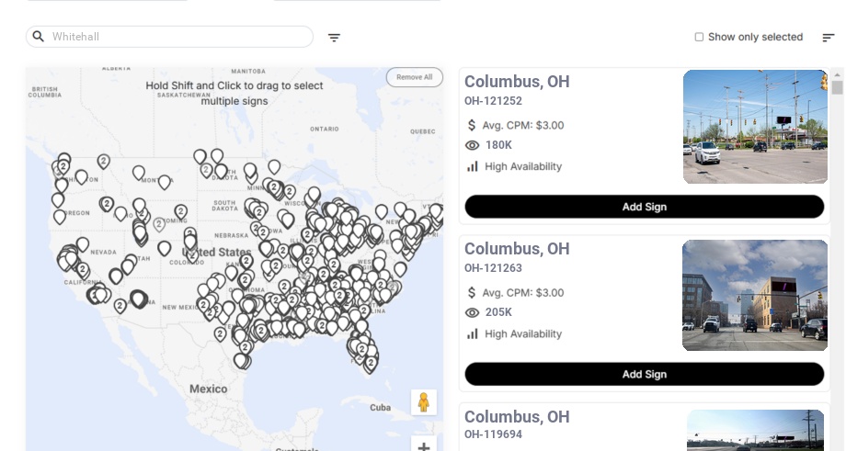
Task: Open the sort order icon
Action: (828, 38)
